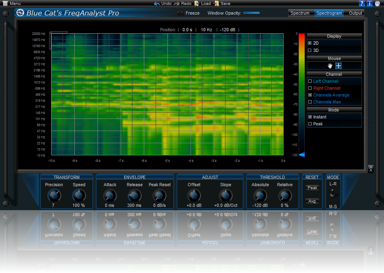Toggle the Channels Average checkbox
Image resolution: width=384 pixels, height=273 pixels.
click(x=310, y=95)
